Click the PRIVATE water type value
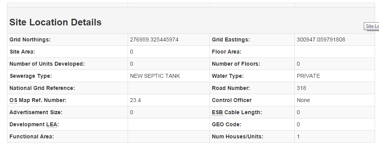This screenshot has width=379, height=147. [309, 76]
